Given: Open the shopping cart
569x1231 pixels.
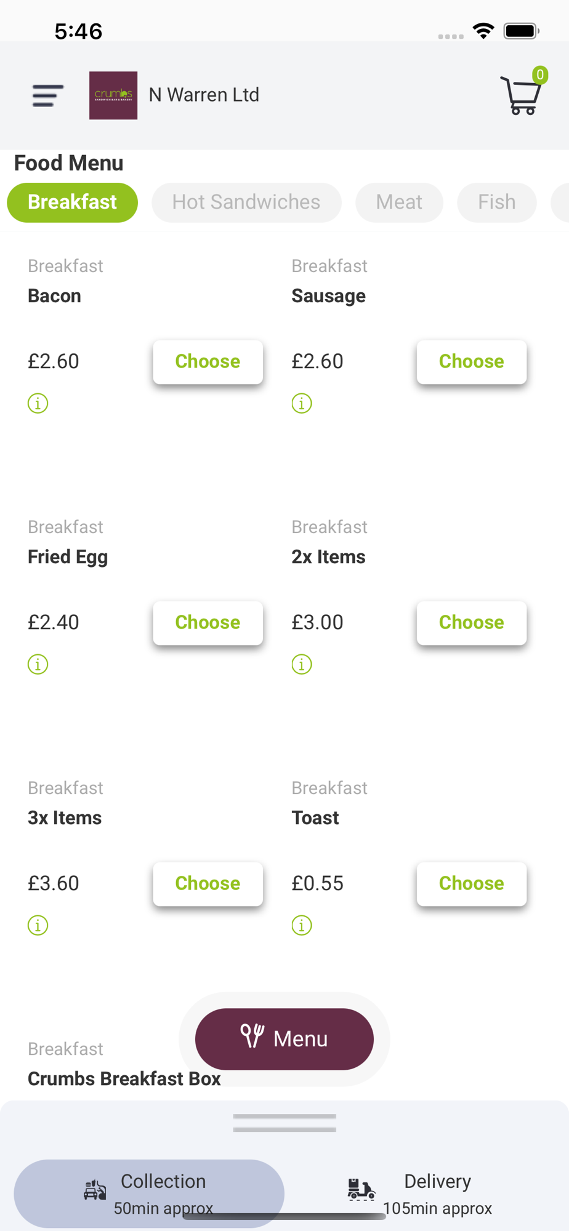Looking at the screenshot, I should [522, 95].
